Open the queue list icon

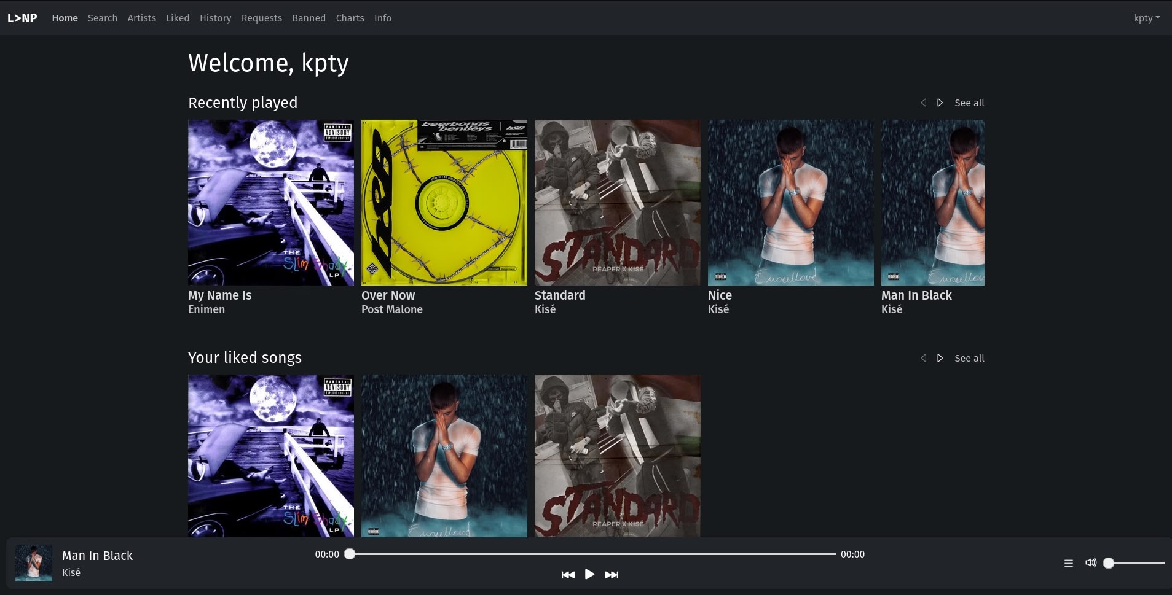coord(1069,563)
